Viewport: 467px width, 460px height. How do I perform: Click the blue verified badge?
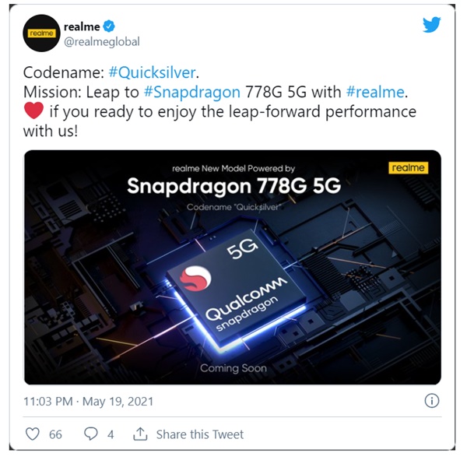(109, 26)
